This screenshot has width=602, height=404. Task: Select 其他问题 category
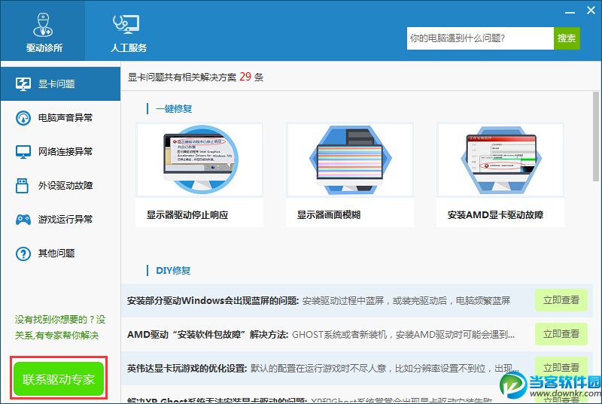coord(61,254)
